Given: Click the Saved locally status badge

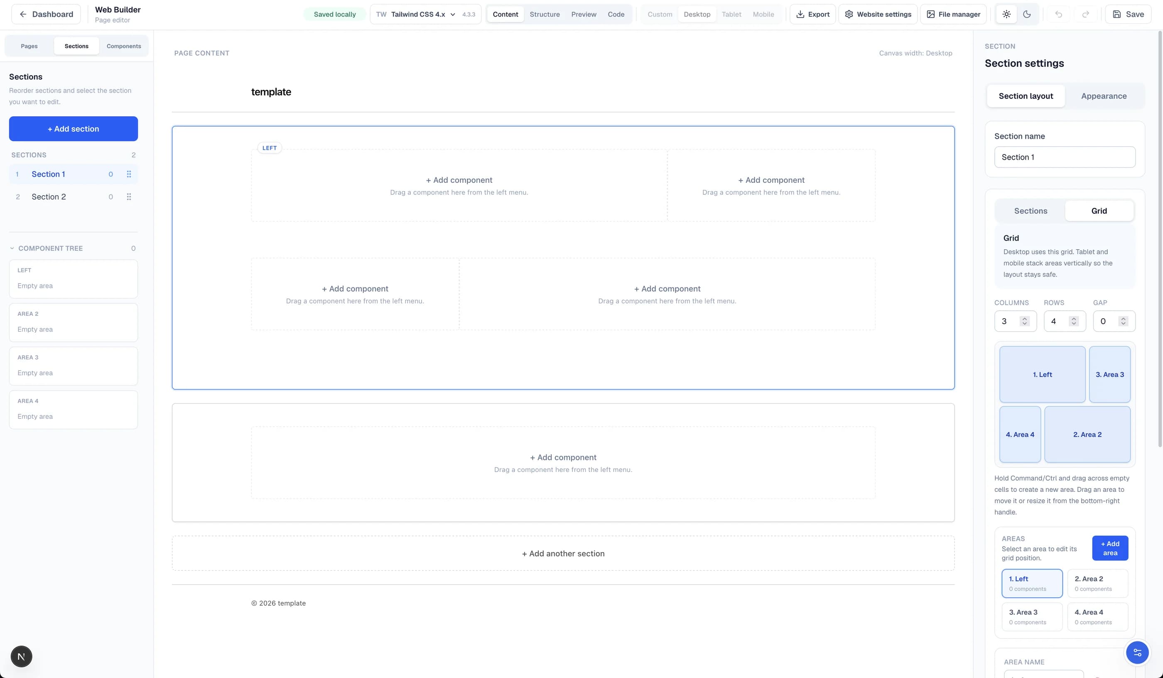Looking at the screenshot, I should click(x=335, y=14).
